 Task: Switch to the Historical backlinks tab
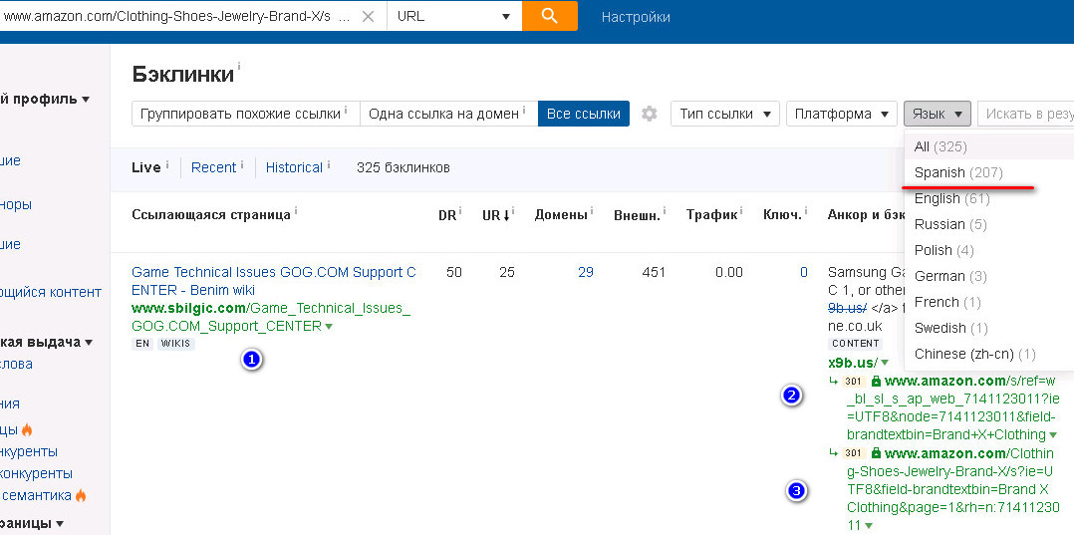[294, 167]
